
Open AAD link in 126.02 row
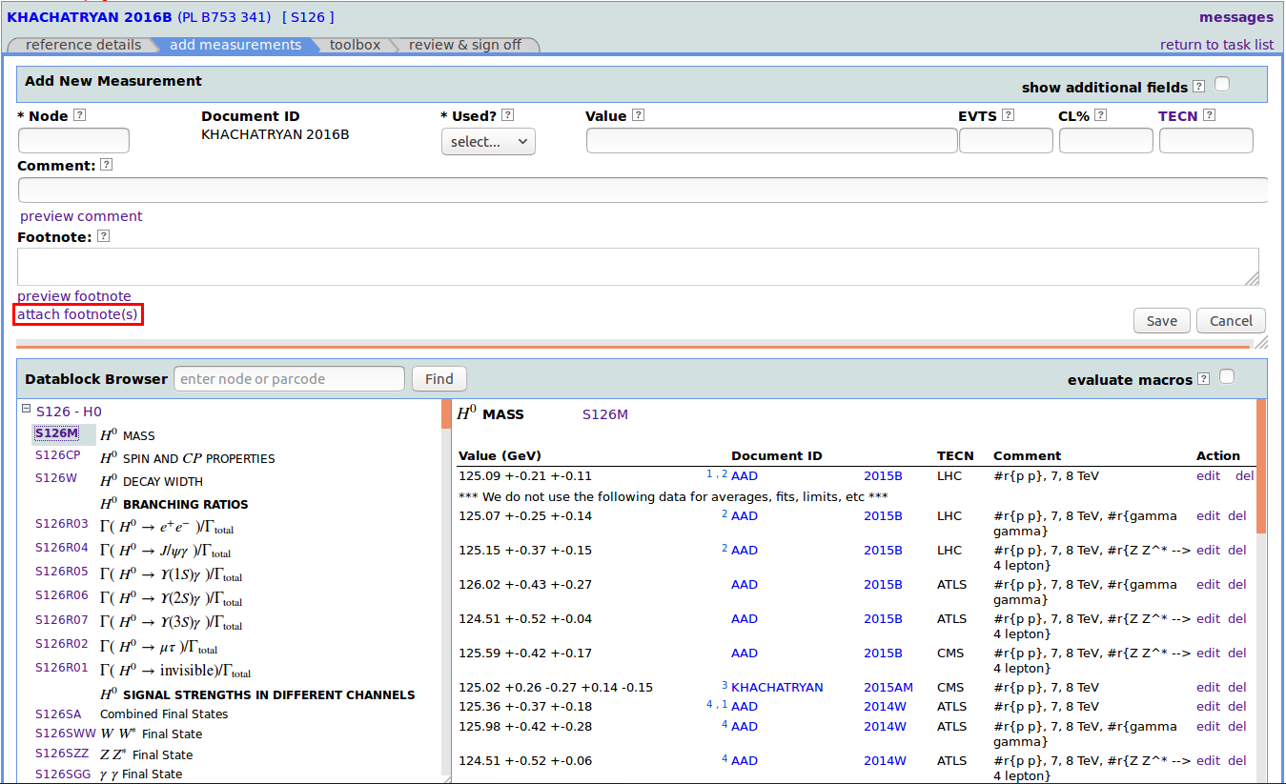click(x=745, y=584)
